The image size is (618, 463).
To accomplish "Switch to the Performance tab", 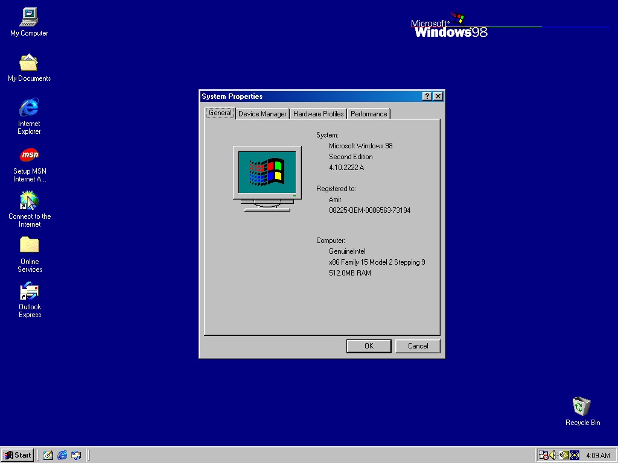I will (x=368, y=114).
